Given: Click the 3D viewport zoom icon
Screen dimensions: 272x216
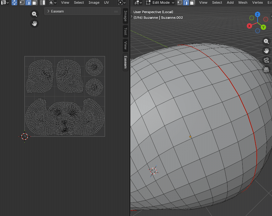Looking at the screenshot, I should point(266,41).
